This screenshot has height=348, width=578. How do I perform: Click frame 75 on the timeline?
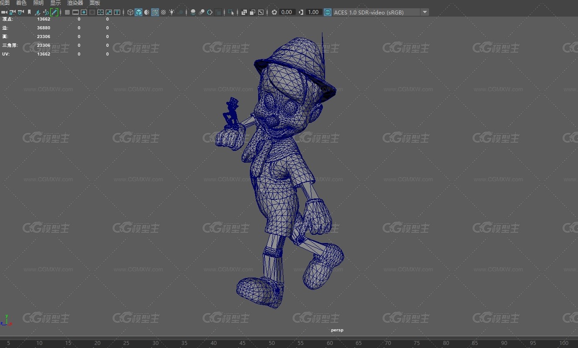(417, 343)
